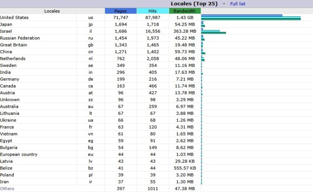The width and height of the screenshot is (313, 192).
Task: Select the 'gb' country code
Action: pyautogui.click(x=91, y=45)
